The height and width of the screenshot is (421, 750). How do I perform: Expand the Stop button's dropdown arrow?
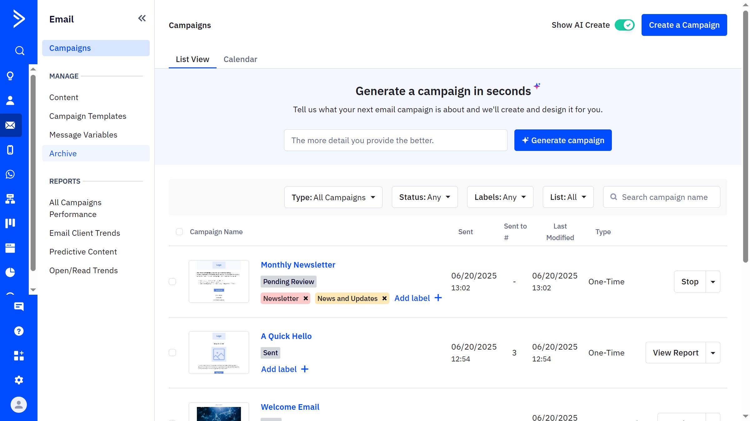tap(713, 281)
